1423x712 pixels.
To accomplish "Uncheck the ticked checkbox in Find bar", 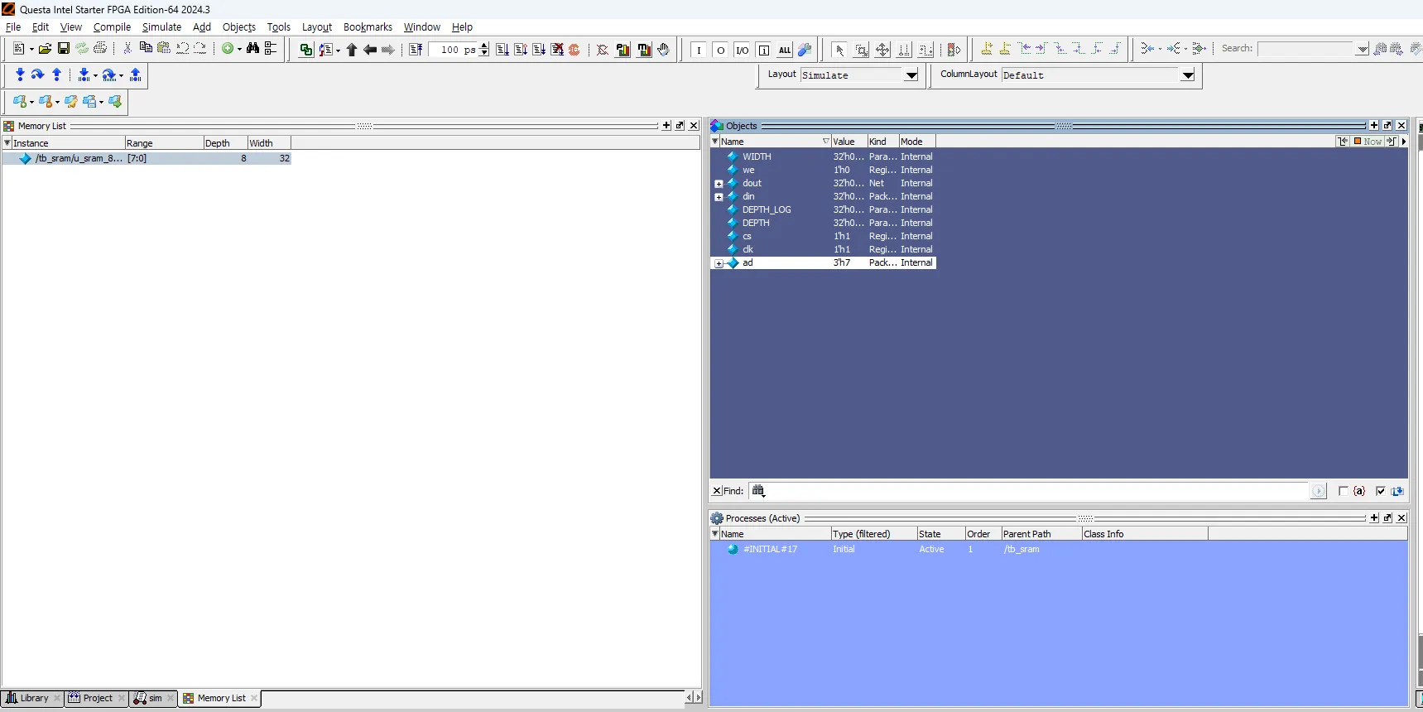I will pos(1381,491).
